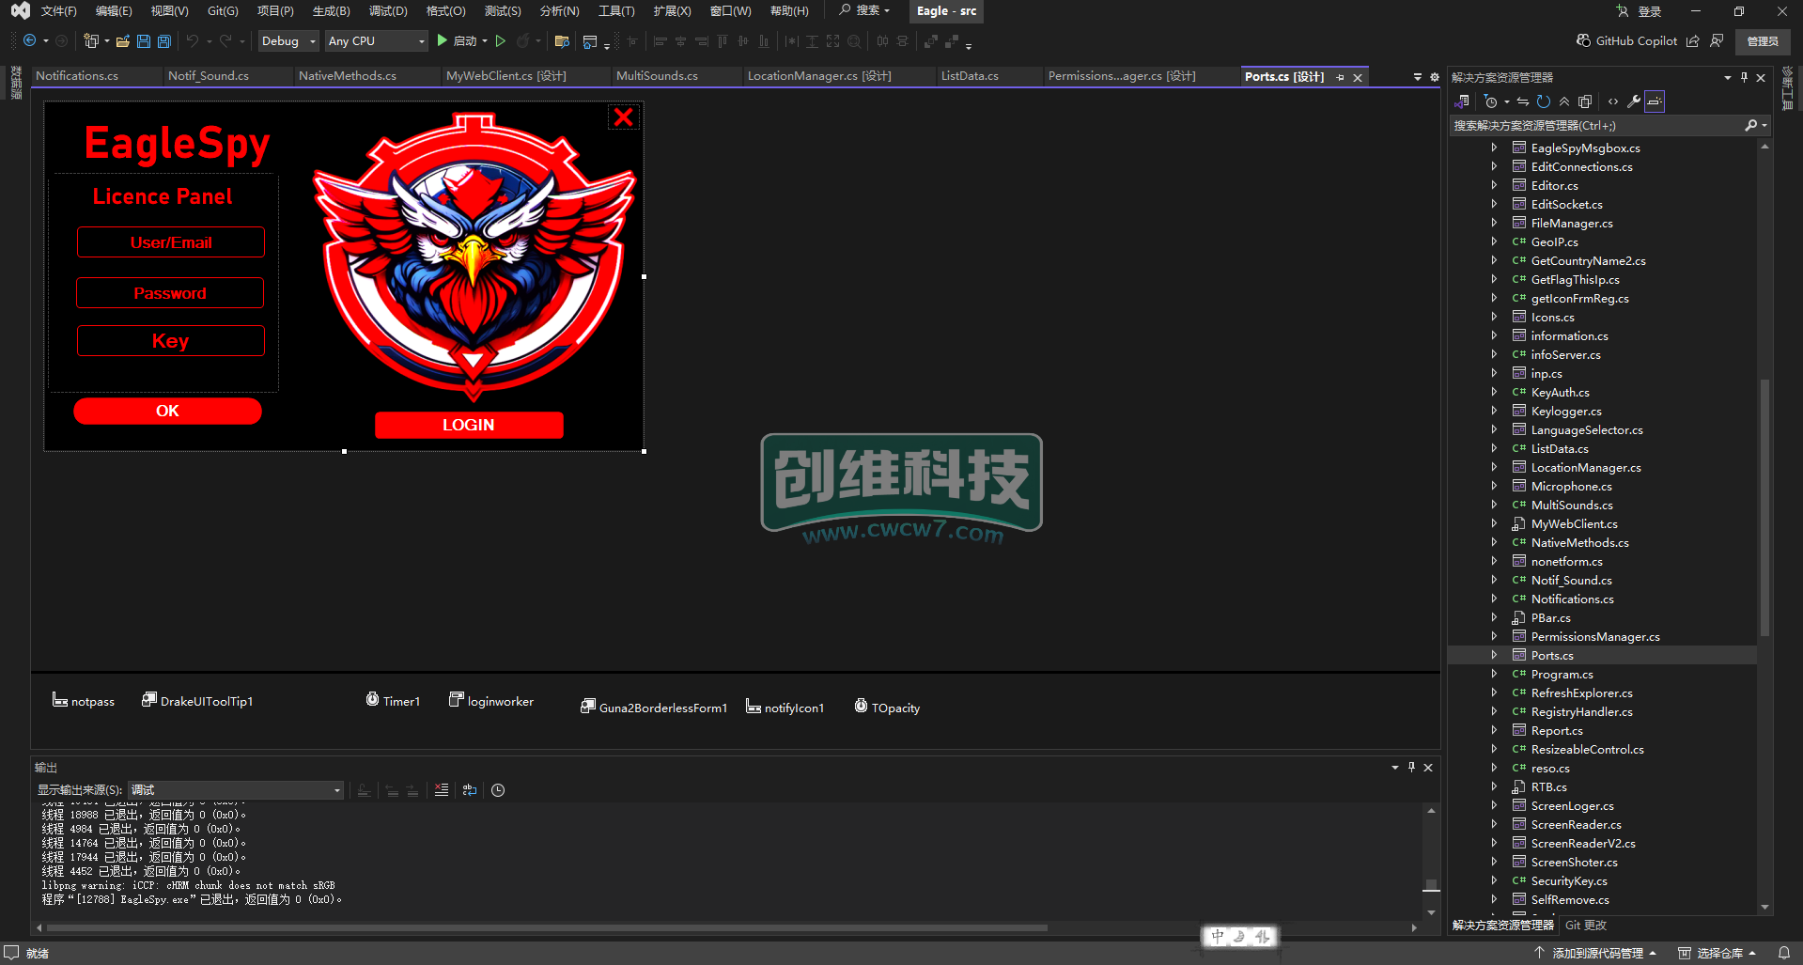The image size is (1803, 965).
Task: Pin the Output panel
Action: pyautogui.click(x=1411, y=768)
